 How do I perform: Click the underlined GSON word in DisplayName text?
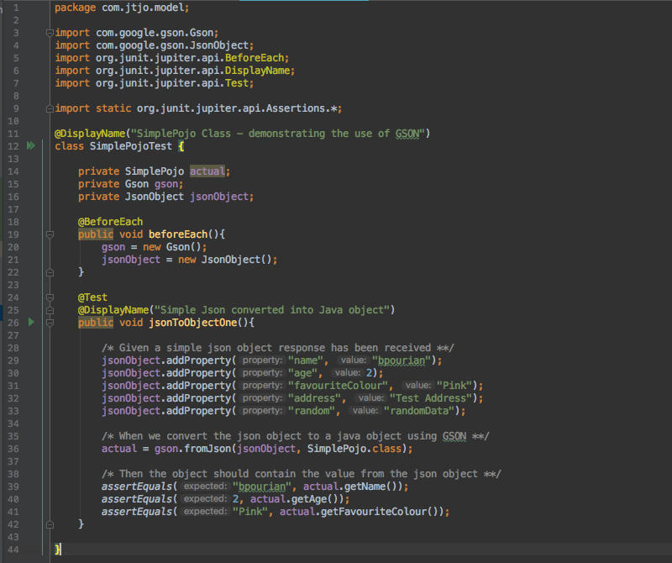click(x=406, y=133)
